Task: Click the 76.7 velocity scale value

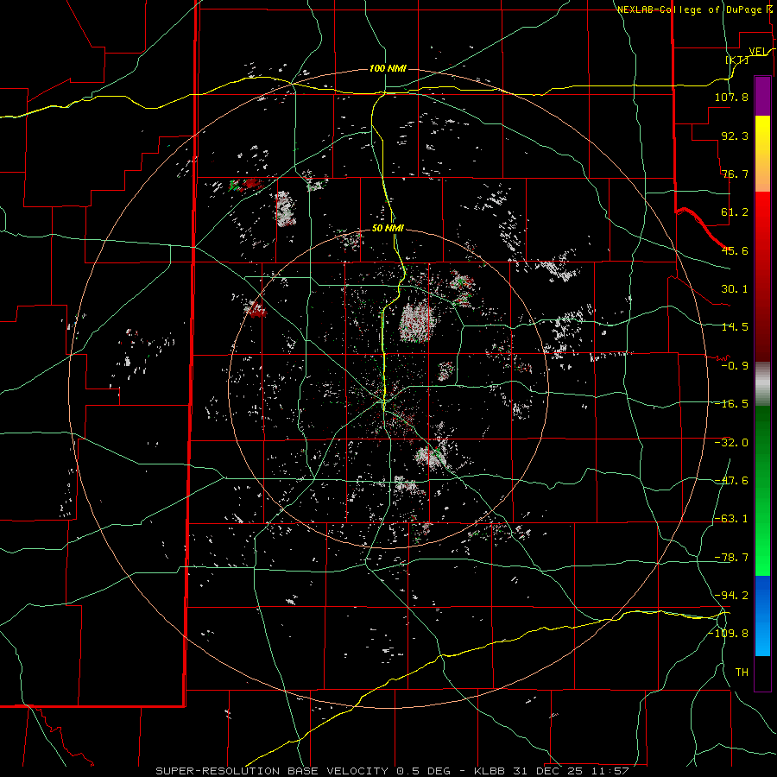Action: [x=735, y=174]
